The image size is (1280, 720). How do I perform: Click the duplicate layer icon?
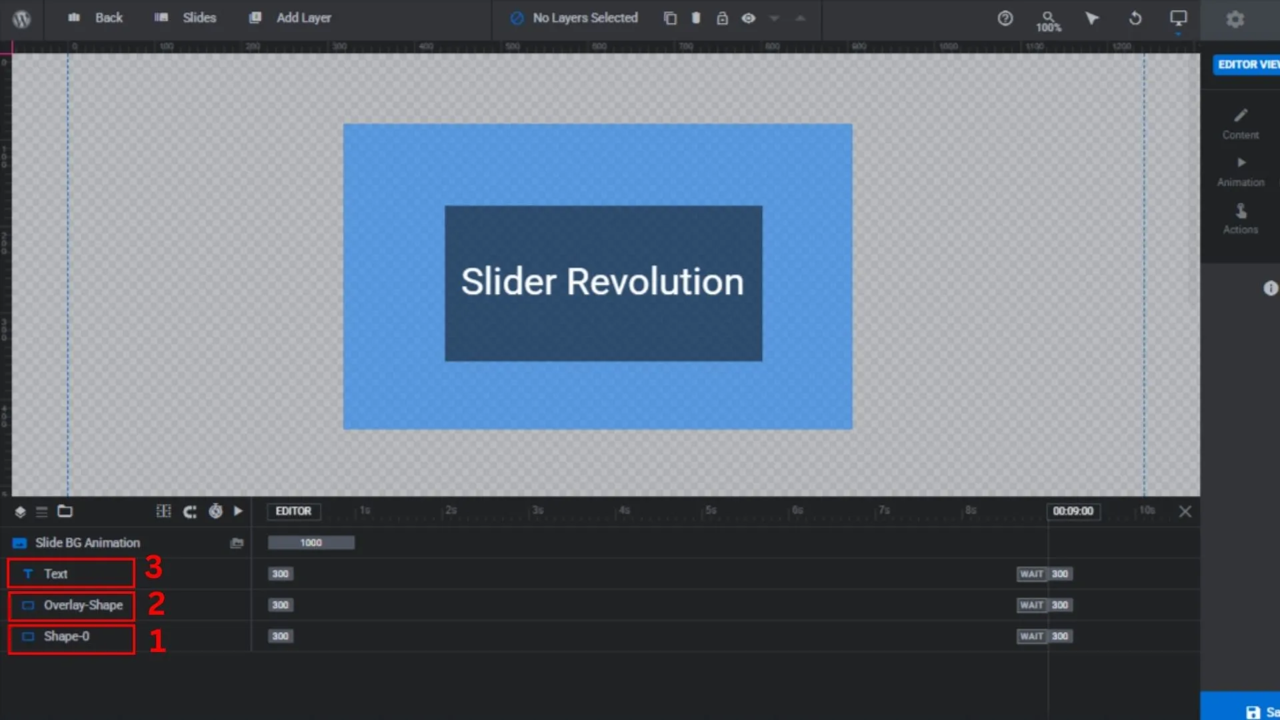tap(670, 19)
